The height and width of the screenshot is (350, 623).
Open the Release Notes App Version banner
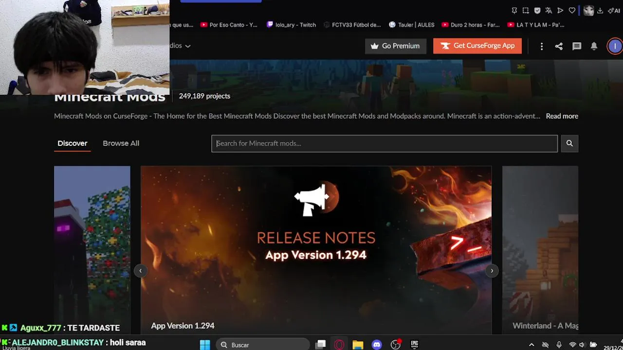[316, 250]
